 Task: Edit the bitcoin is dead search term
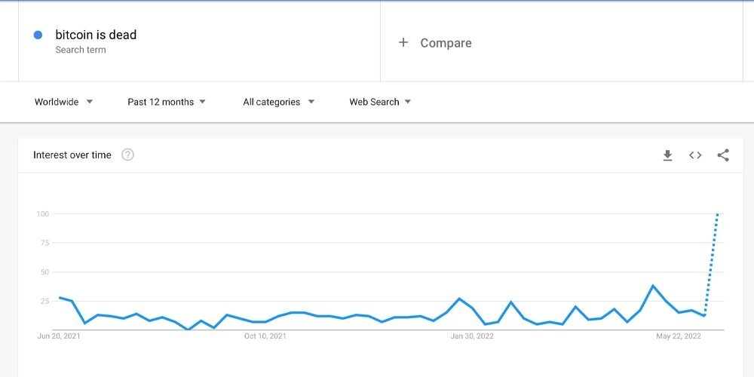point(96,35)
